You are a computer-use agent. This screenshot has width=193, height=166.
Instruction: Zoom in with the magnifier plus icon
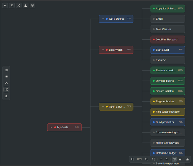click(x=146, y=159)
